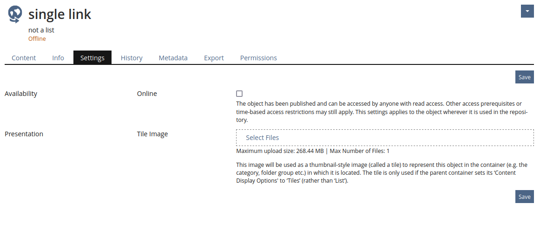
Task: Select the Settings tab
Action: click(92, 58)
